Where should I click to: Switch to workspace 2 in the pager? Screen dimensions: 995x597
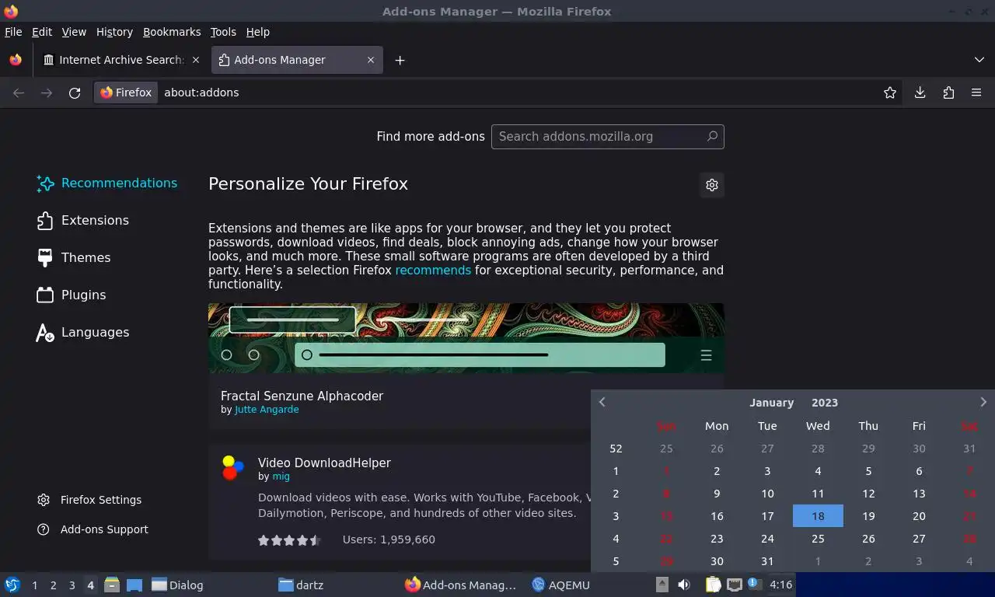click(54, 585)
